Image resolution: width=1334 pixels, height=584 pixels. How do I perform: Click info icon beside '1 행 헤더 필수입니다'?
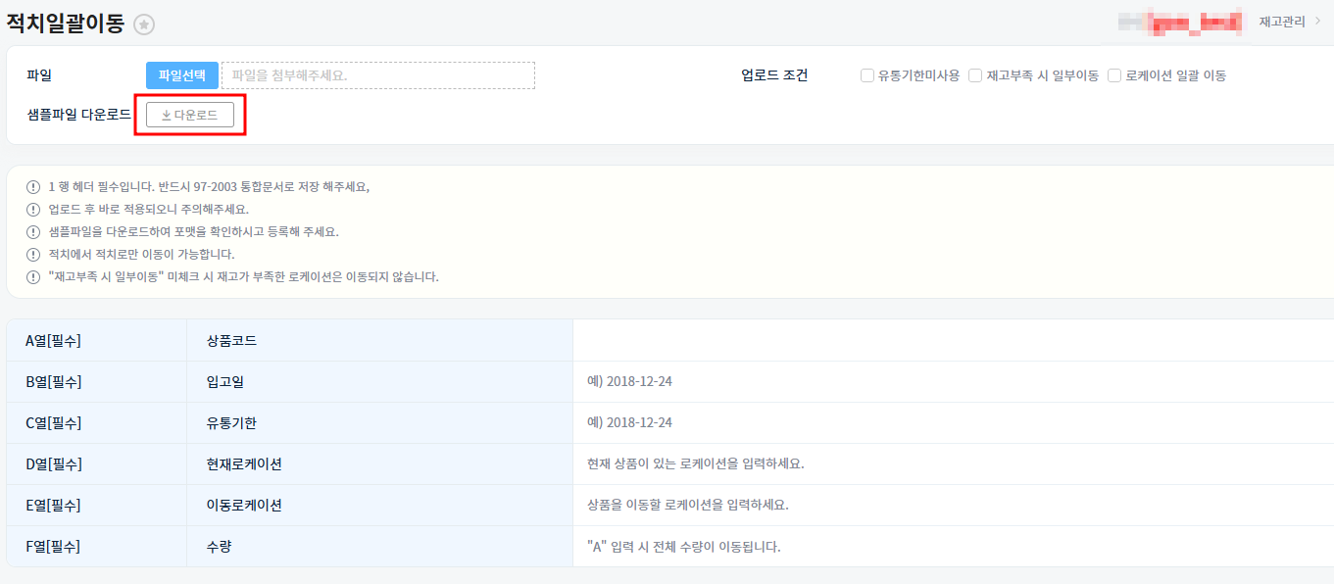33,186
